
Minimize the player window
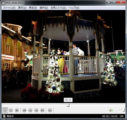click(108, 2)
